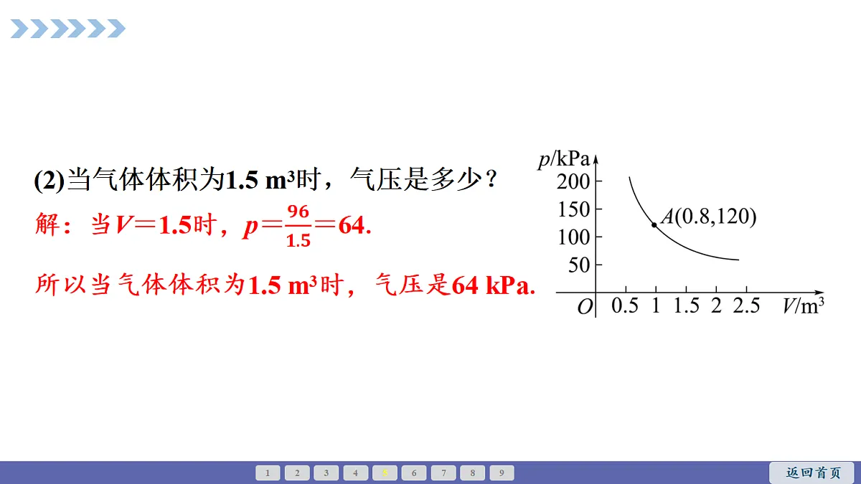Go to slide page 3 button
This screenshot has height=484, width=861.
click(326, 473)
